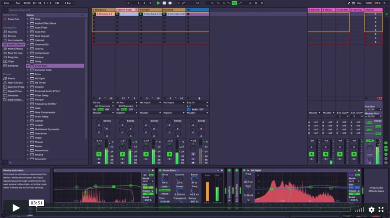Toggle track 4 activator button

pyautogui.click(x=169, y=154)
